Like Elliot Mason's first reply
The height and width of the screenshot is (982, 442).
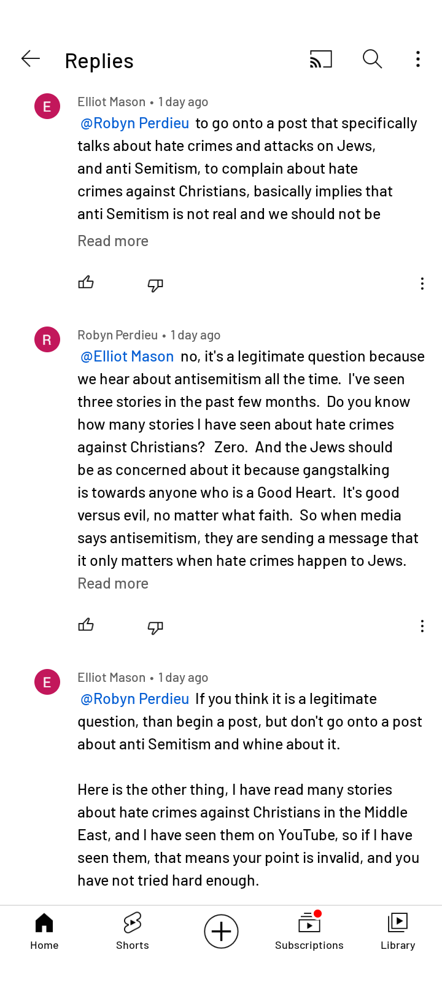(x=86, y=282)
